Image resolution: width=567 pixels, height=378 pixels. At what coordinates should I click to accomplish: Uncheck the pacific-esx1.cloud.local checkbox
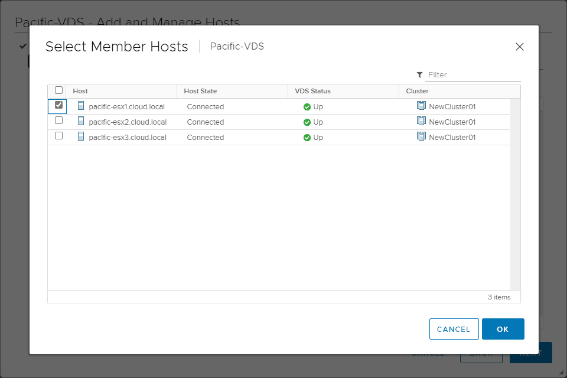(58, 105)
